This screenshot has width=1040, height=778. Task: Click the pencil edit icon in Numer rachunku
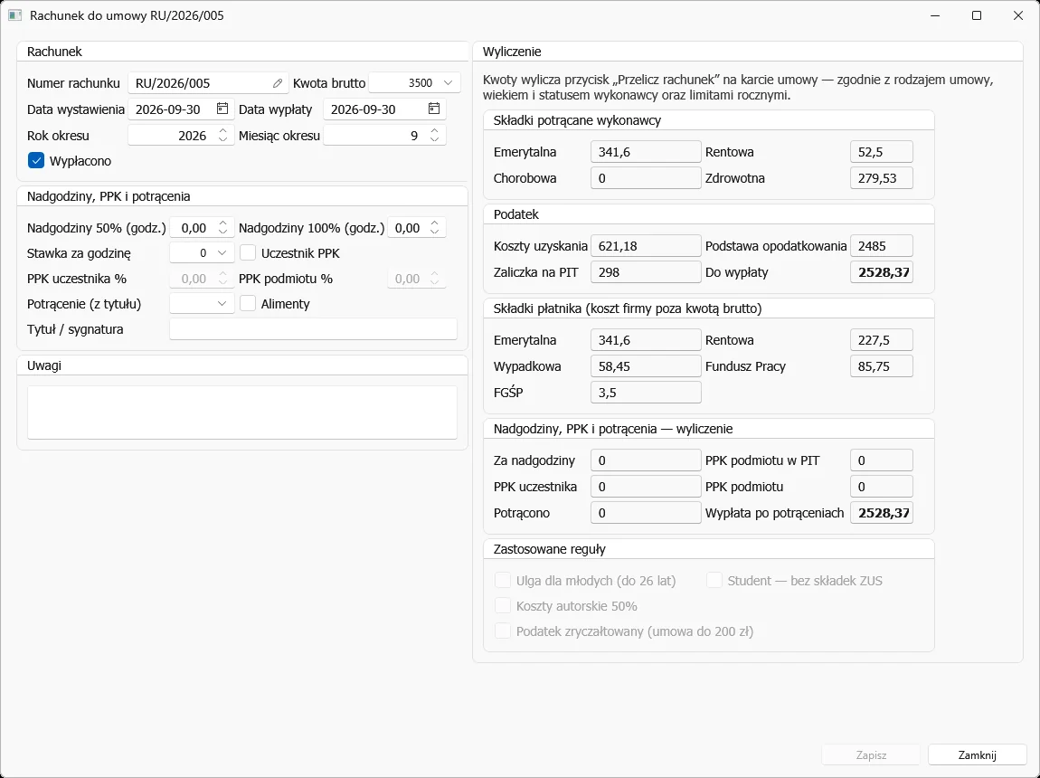pyautogui.click(x=278, y=83)
